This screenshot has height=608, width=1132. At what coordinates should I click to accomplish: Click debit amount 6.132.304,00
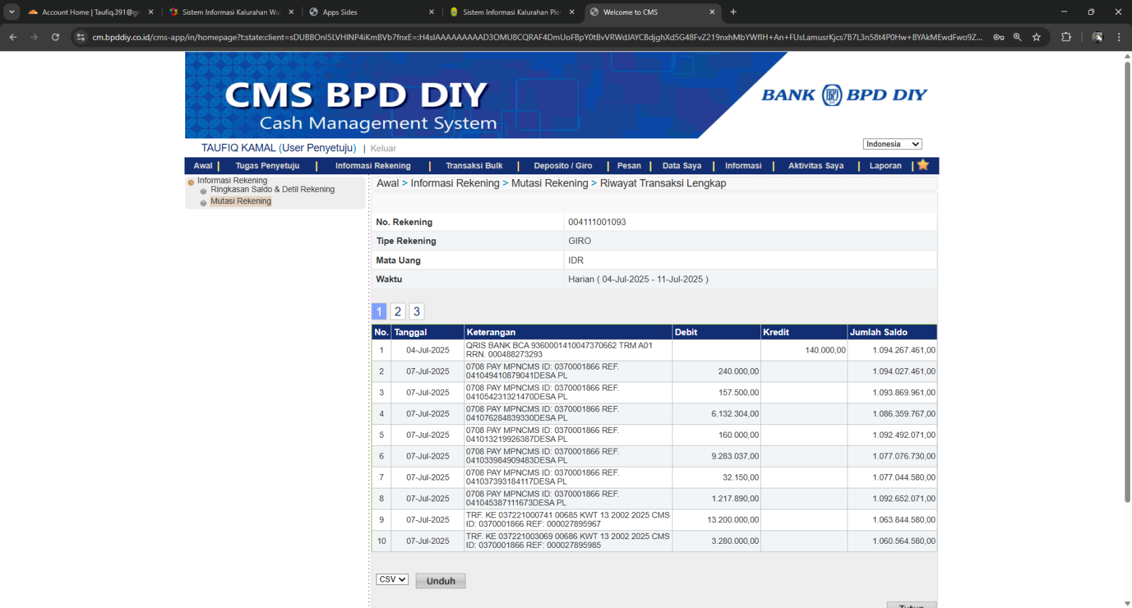735,414
